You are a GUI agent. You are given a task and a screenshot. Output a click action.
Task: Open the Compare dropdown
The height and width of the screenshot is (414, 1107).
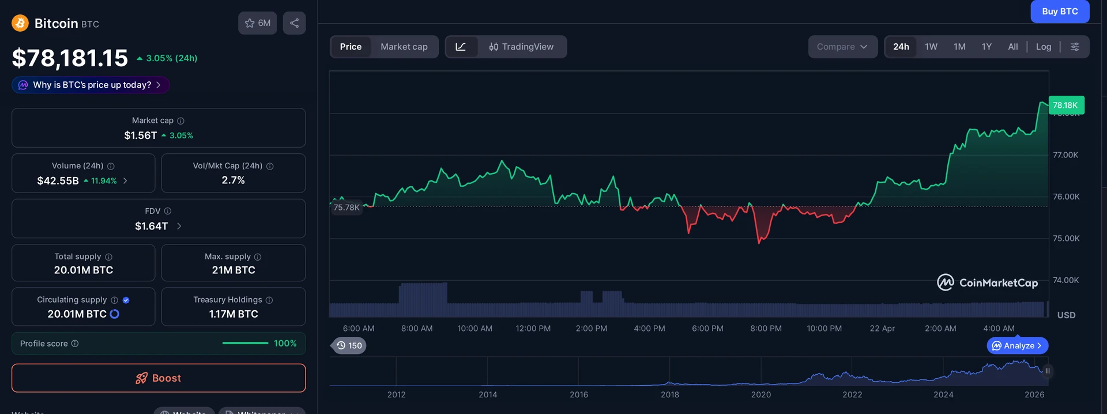point(842,47)
